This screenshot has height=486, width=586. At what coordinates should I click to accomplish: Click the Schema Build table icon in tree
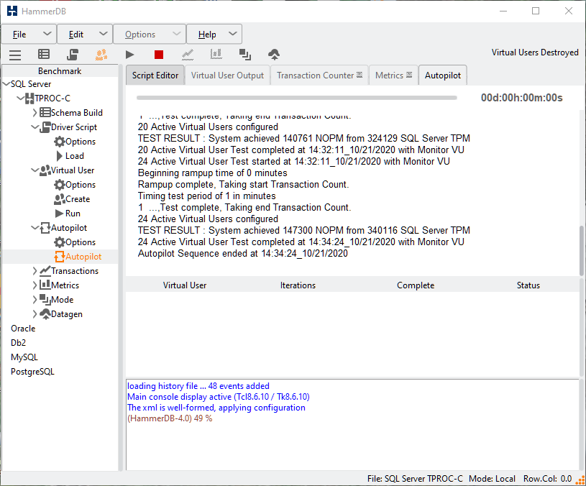point(45,112)
